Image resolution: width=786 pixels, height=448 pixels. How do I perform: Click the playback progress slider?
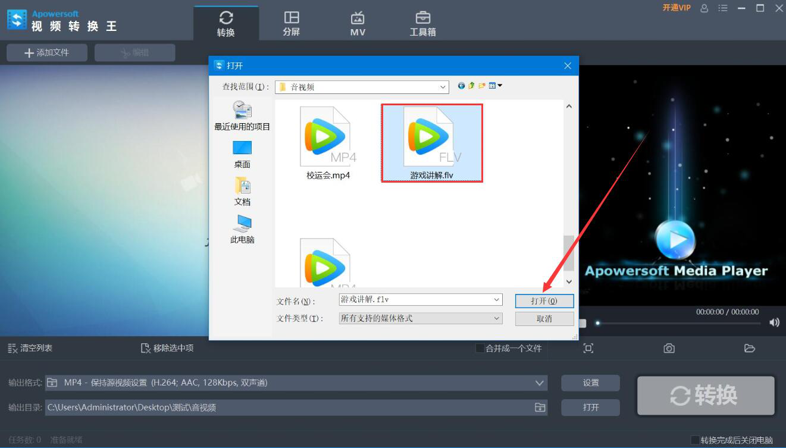coord(678,323)
